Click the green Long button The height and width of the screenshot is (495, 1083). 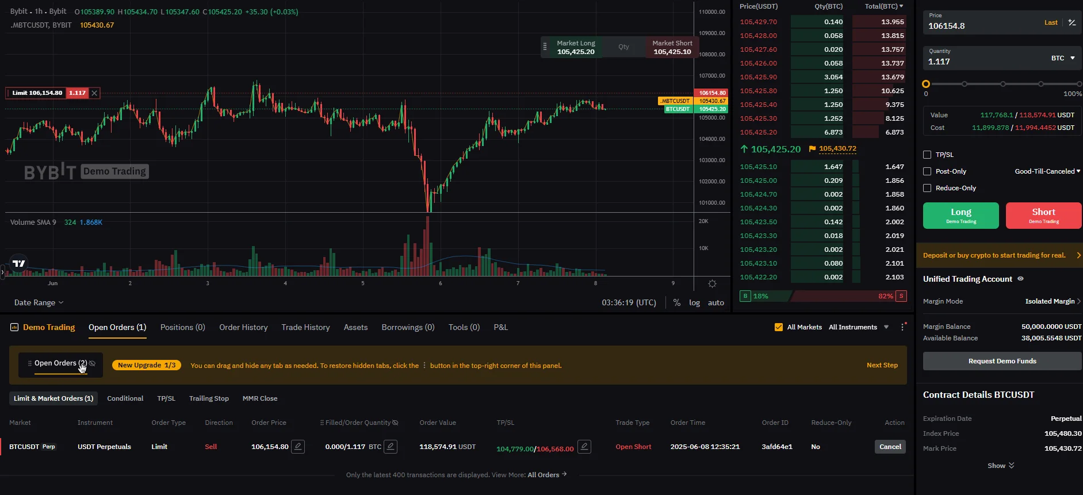[x=960, y=216]
